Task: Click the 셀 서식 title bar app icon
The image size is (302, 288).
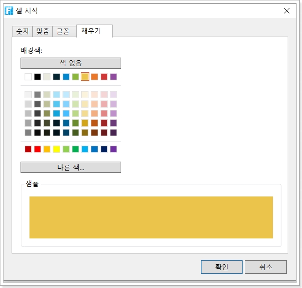Action: click(x=9, y=11)
